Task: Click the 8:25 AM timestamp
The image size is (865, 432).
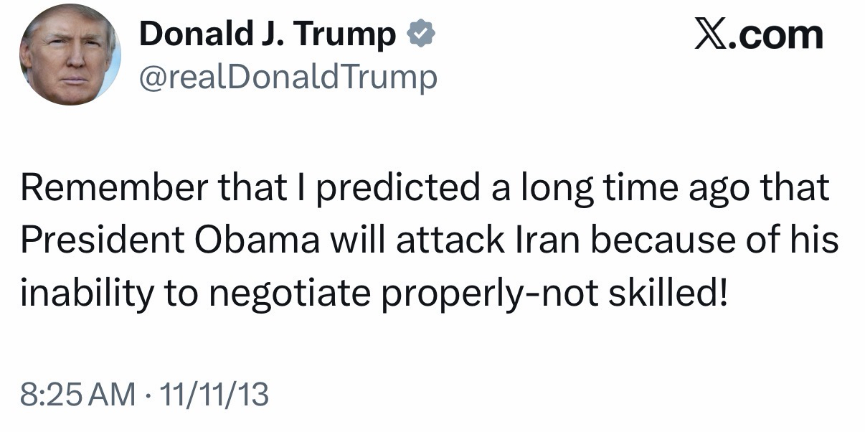Action: 78,394
